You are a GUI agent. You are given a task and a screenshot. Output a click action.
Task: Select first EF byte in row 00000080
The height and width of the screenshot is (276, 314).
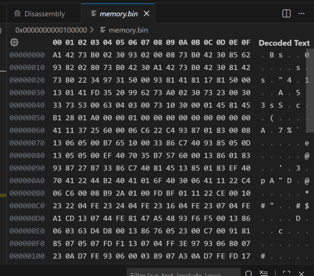pos(107,155)
